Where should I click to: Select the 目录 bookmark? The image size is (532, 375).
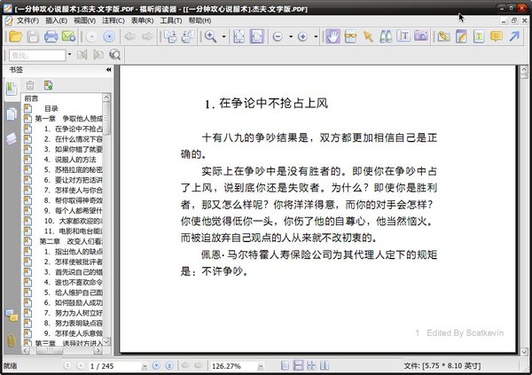tap(51, 108)
